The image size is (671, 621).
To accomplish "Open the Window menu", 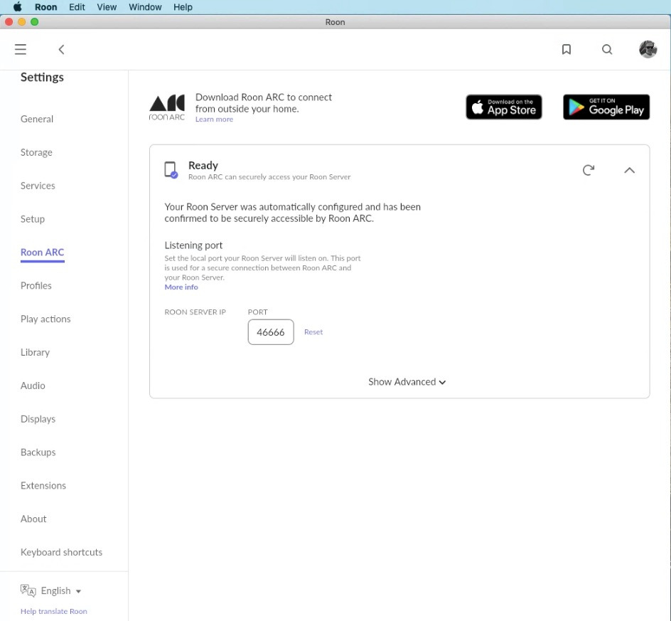I will click(x=145, y=7).
